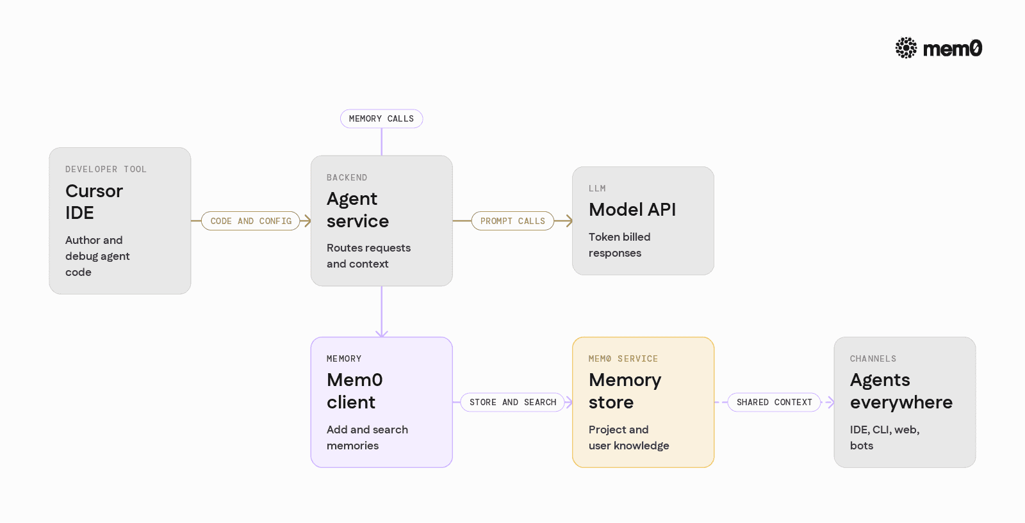Click the Memory store card title

(x=625, y=391)
